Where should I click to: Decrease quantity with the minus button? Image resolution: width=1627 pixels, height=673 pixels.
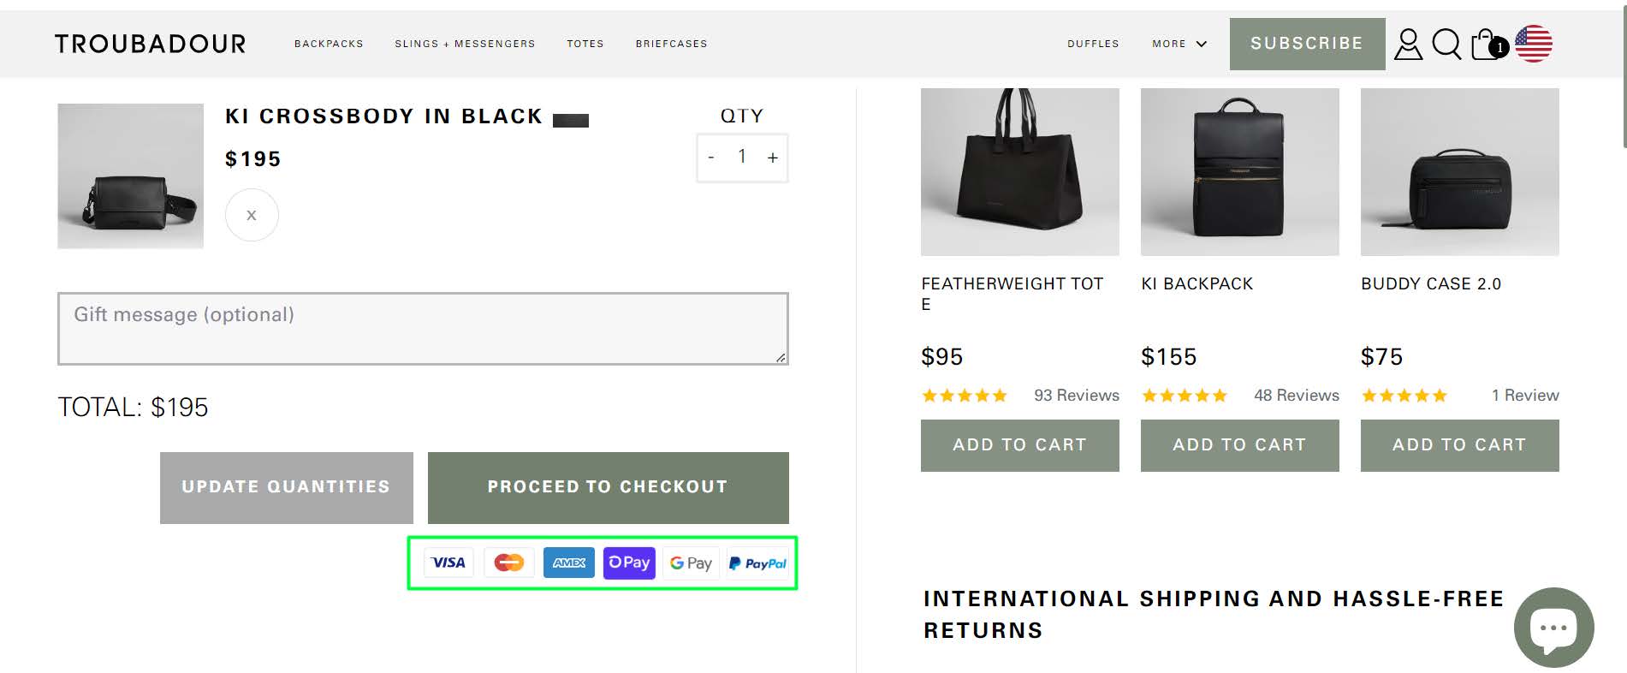pos(711,158)
